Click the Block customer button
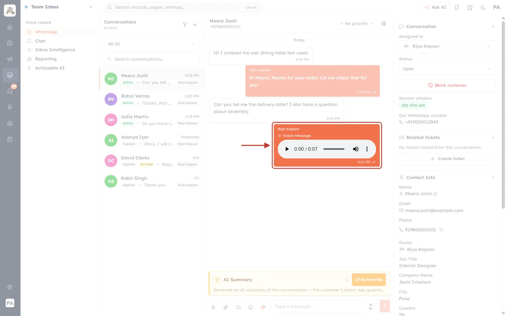Screen dimensions: 506x316 click(447, 85)
